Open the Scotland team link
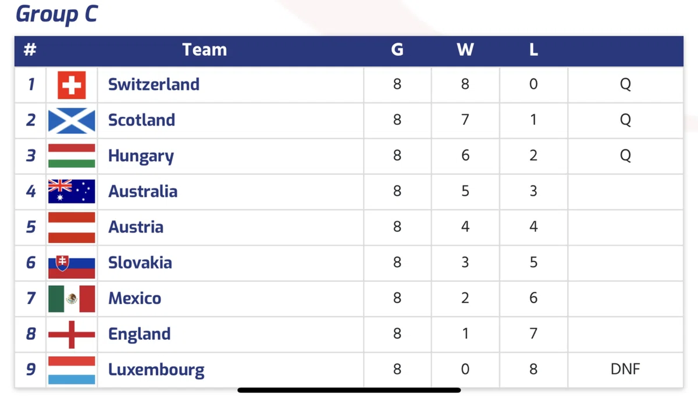The height and width of the screenshot is (401, 698). point(141,120)
